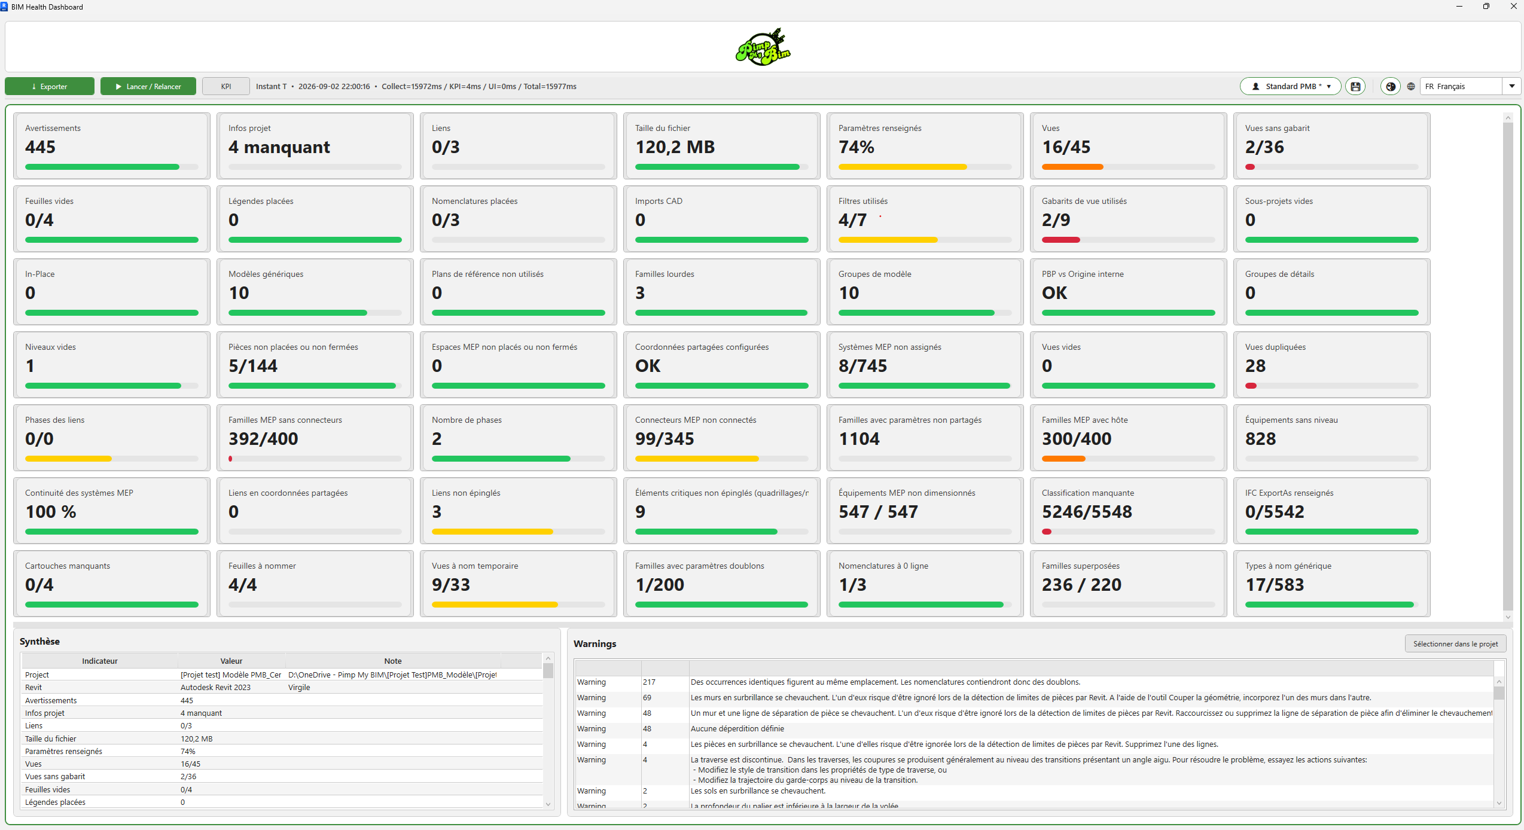Open the Vues à nom temporaire card
1524x830 pixels.
tap(519, 584)
